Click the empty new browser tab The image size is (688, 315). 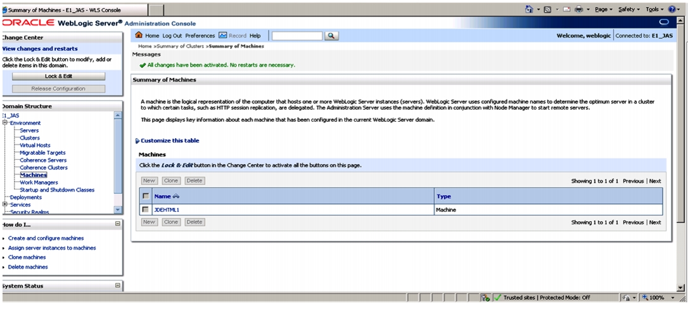(156, 10)
